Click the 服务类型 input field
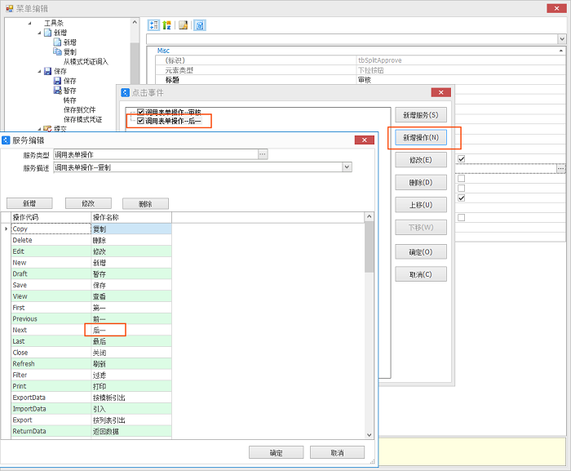 (x=155, y=153)
